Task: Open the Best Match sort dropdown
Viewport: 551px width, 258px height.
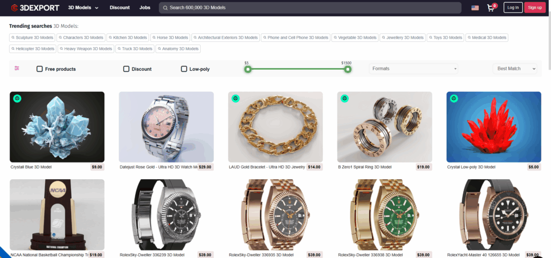Action: click(x=515, y=69)
